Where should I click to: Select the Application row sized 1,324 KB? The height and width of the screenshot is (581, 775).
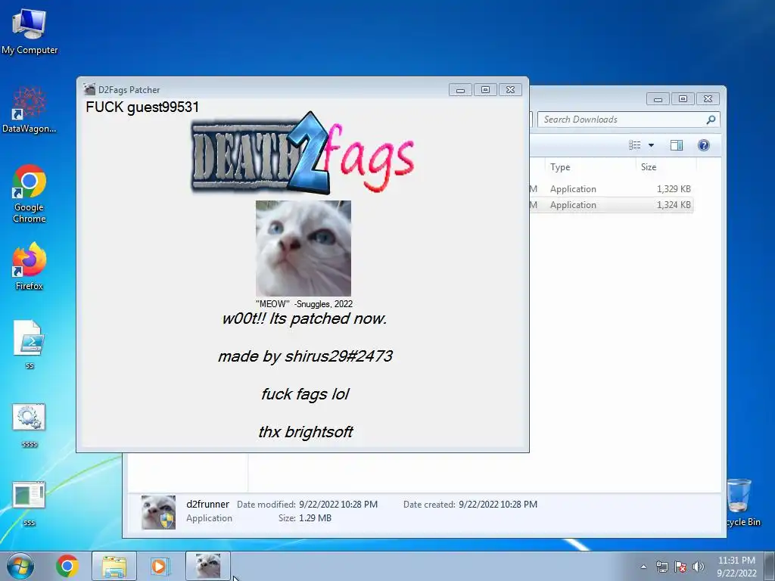[x=611, y=204]
